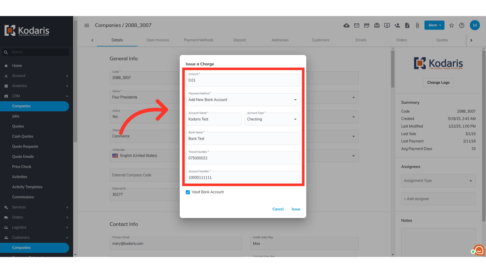This screenshot has width=486, height=273.
Task: Click the Transit Number field
Action: [243, 158]
